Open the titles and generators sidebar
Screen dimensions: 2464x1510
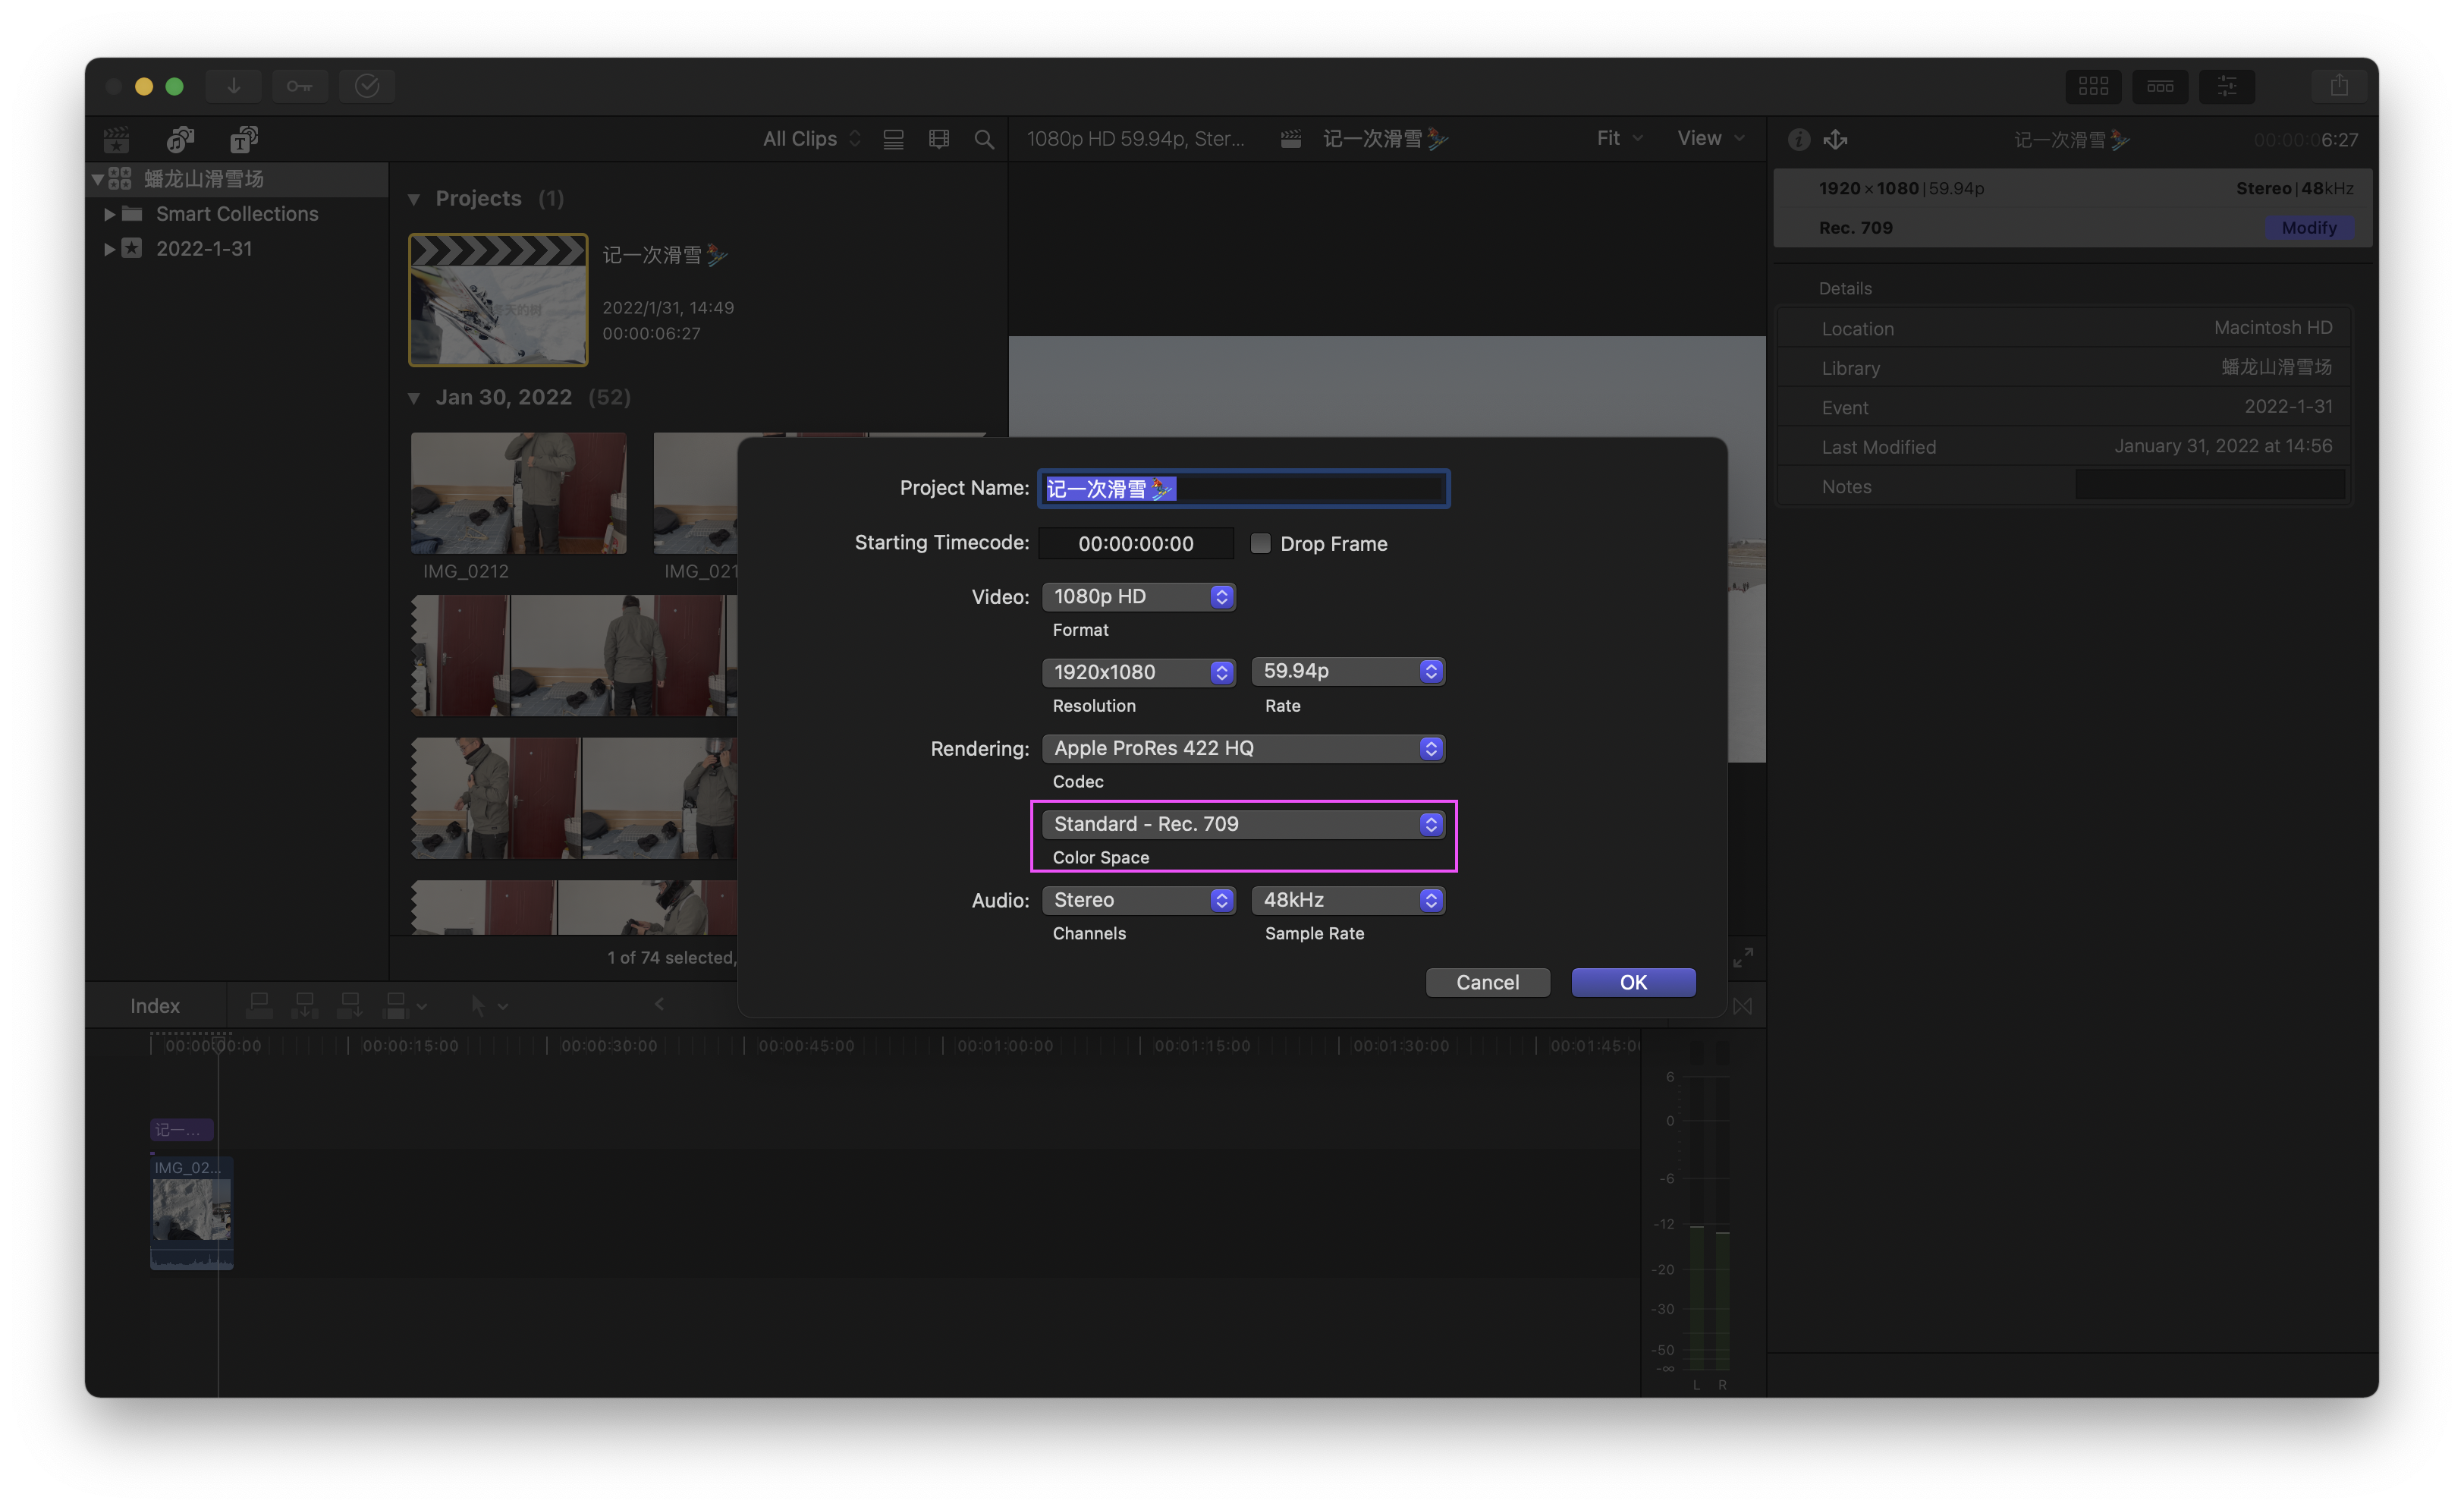point(243,139)
